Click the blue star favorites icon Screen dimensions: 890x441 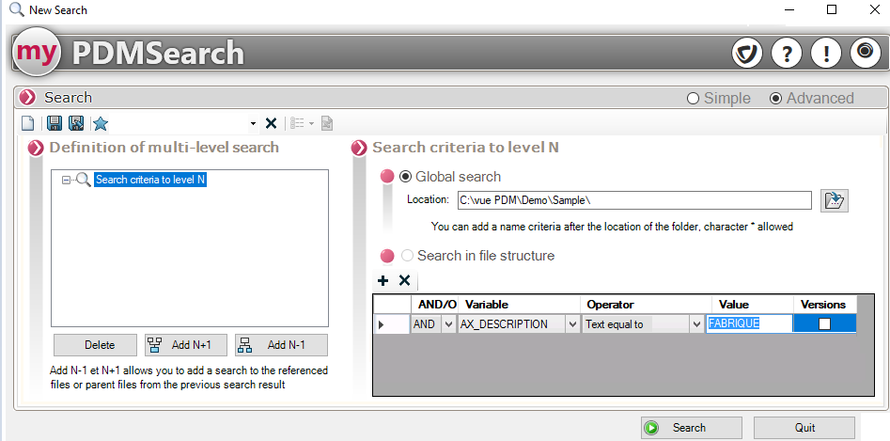pyautogui.click(x=100, y=123)
